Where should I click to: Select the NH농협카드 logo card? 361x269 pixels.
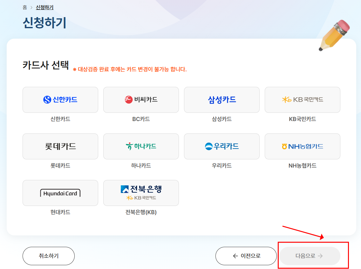coord(303,146)
